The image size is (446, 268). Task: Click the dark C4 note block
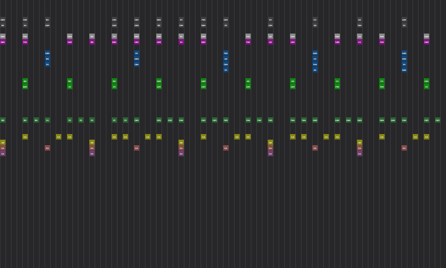315,20
